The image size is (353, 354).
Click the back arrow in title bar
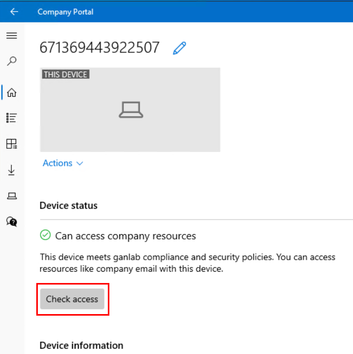tap(14, 11)
